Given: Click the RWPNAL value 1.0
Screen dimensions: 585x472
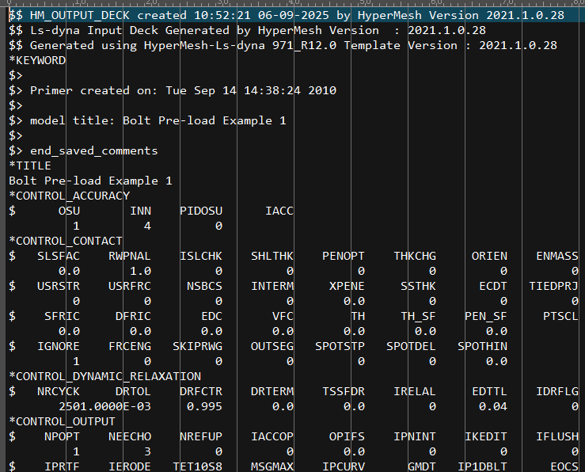Looking at the screenshot, I should (141, 272).
